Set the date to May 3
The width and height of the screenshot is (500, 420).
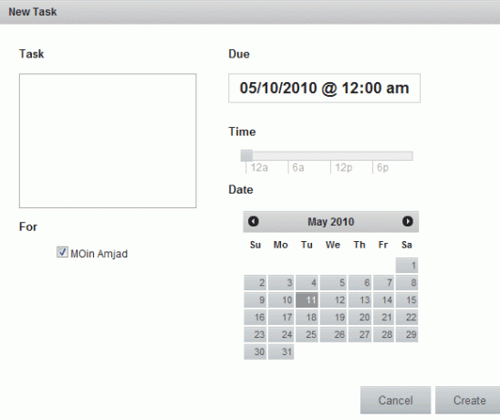[281, 283]
